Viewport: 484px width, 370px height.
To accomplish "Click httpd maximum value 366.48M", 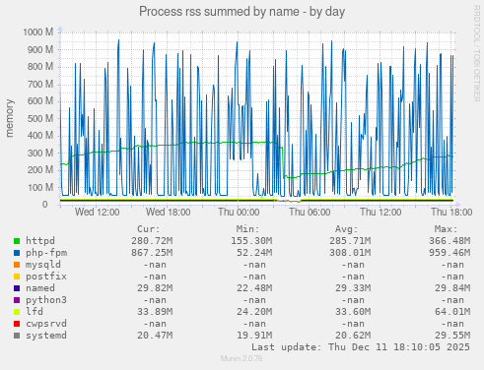I will (449, 241).
